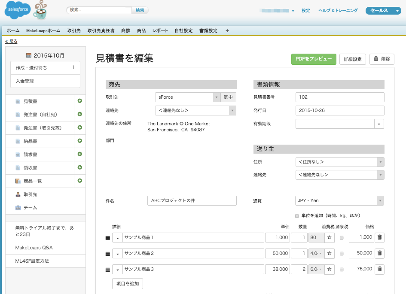Open the 取引先 sForce dropdown
The height and width of the screenshot is (294, 406).
click(x=217, y=97)
